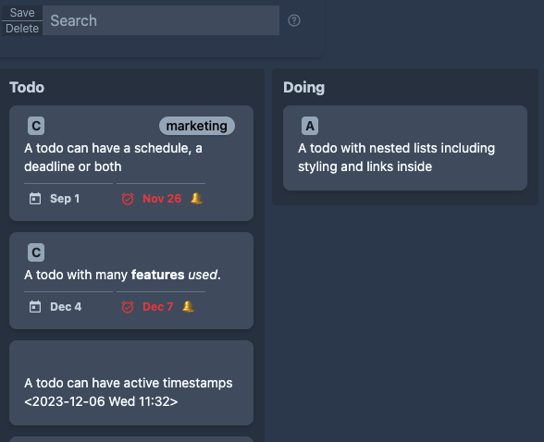
Task: Click the bell icon next to Dec 7
Action: [x=189, y=306]
